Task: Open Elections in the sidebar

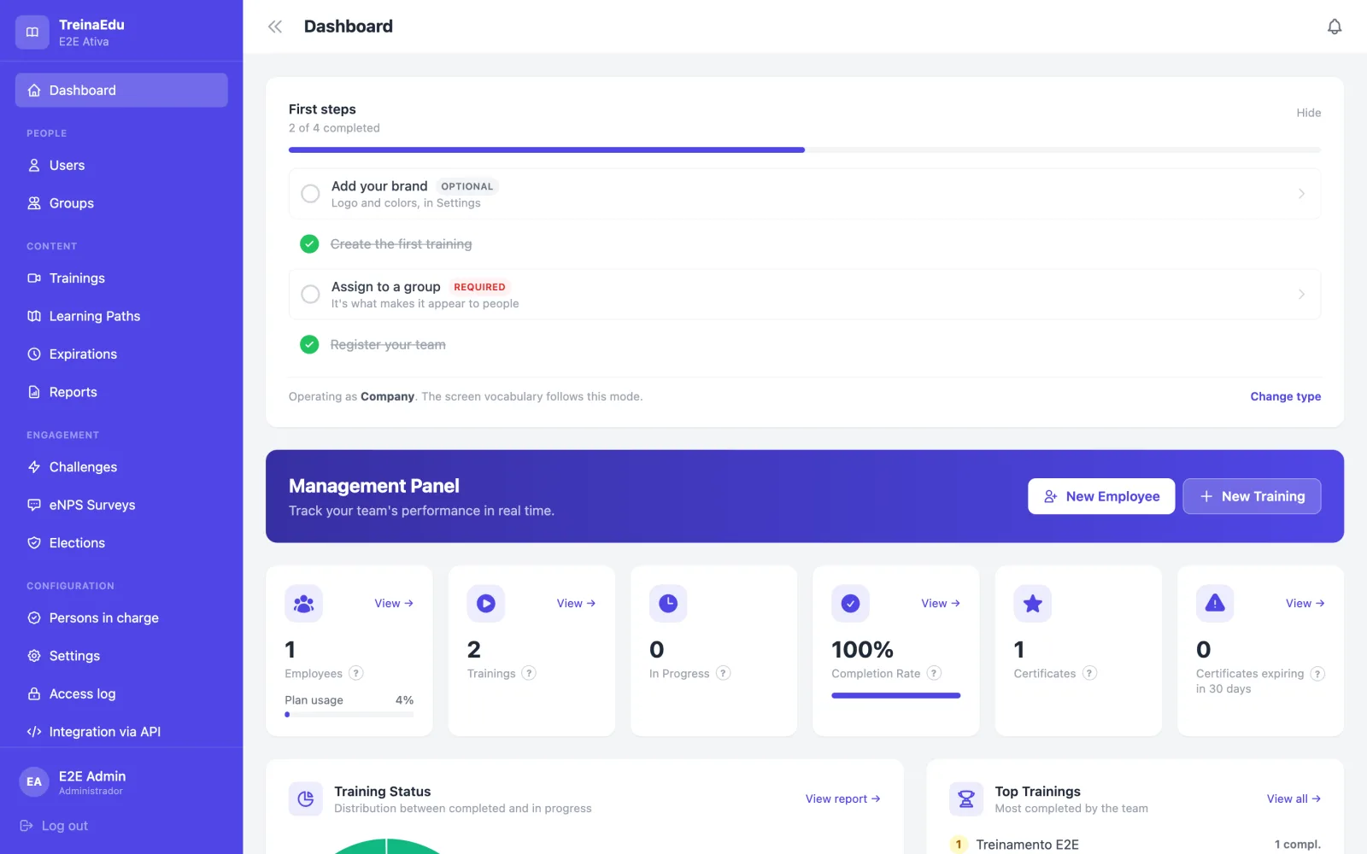Action: tap(121, 543)
